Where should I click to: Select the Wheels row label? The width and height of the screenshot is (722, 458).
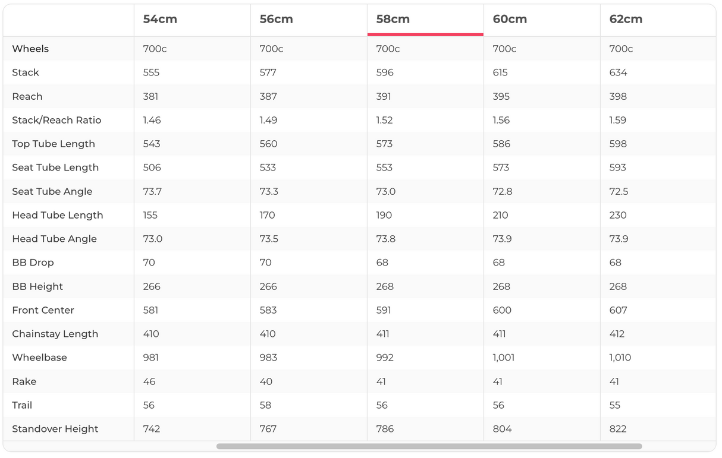pos(30,49)
